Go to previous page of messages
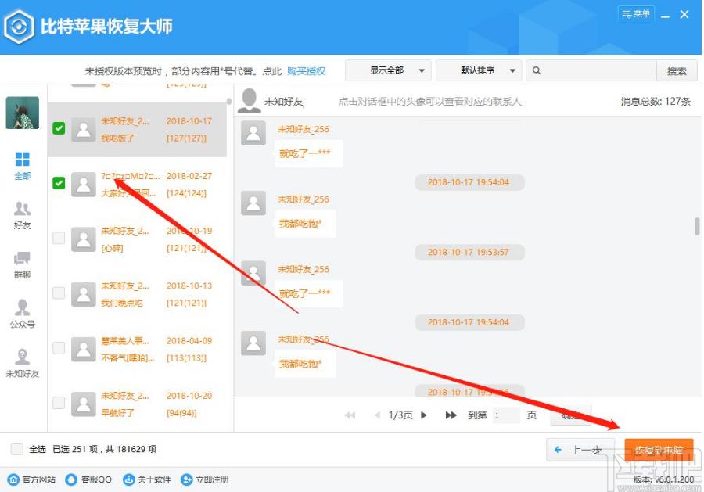Screen dimensions: 704x492 point(377,415)
